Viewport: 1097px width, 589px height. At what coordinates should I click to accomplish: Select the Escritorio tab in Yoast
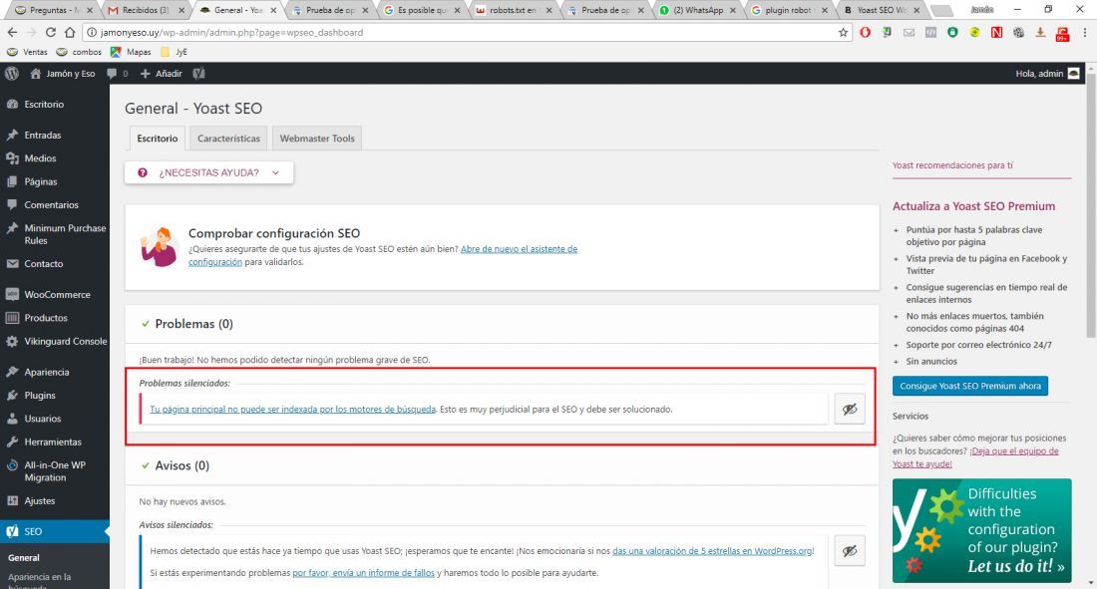coord(158,139)
